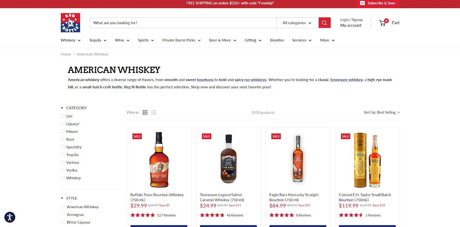Click the 127 Reviews text
This screenshot has width=460, height=227.
coord(166,215)
